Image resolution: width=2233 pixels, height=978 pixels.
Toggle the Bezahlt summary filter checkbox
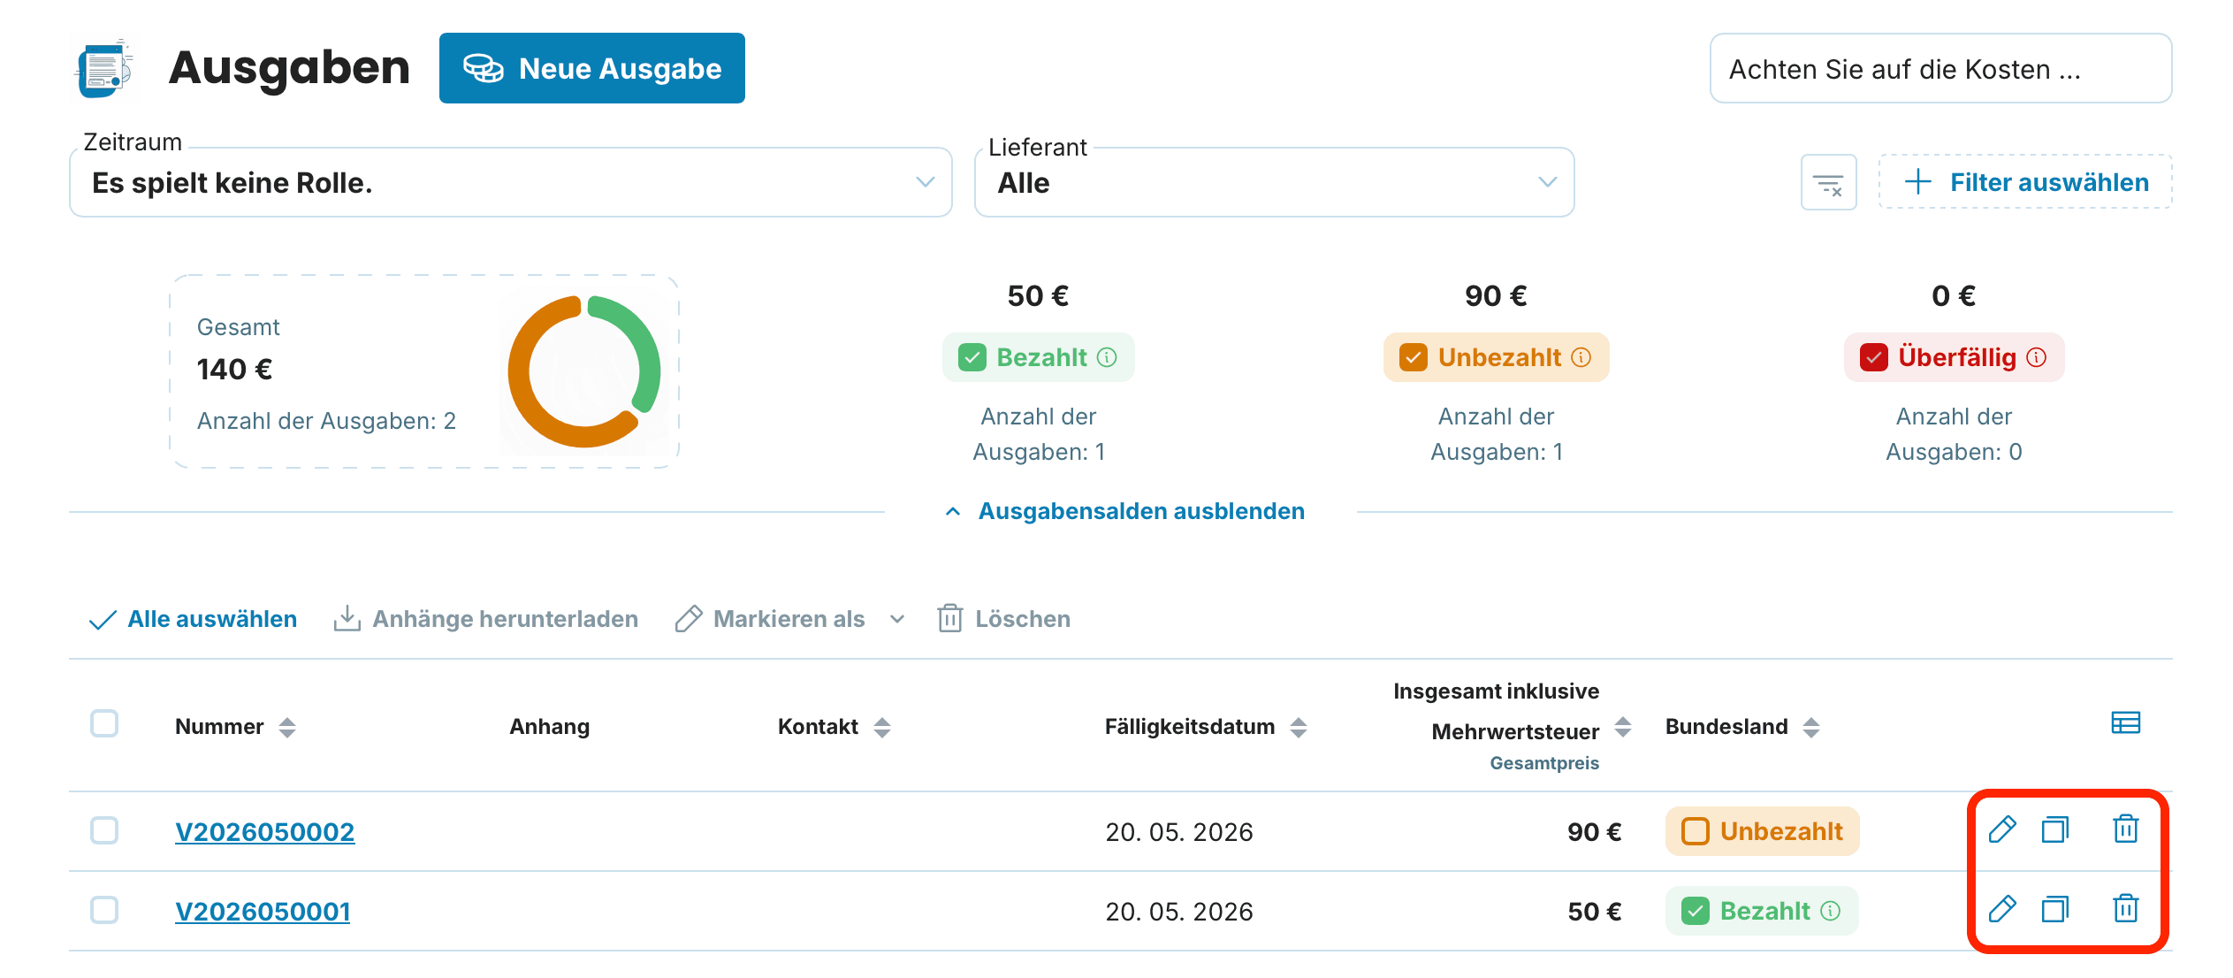point(972,357)
